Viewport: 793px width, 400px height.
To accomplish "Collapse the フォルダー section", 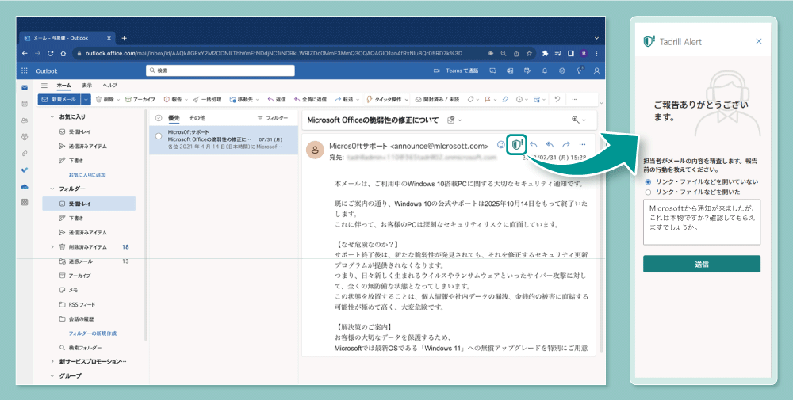I will point(52,189).
